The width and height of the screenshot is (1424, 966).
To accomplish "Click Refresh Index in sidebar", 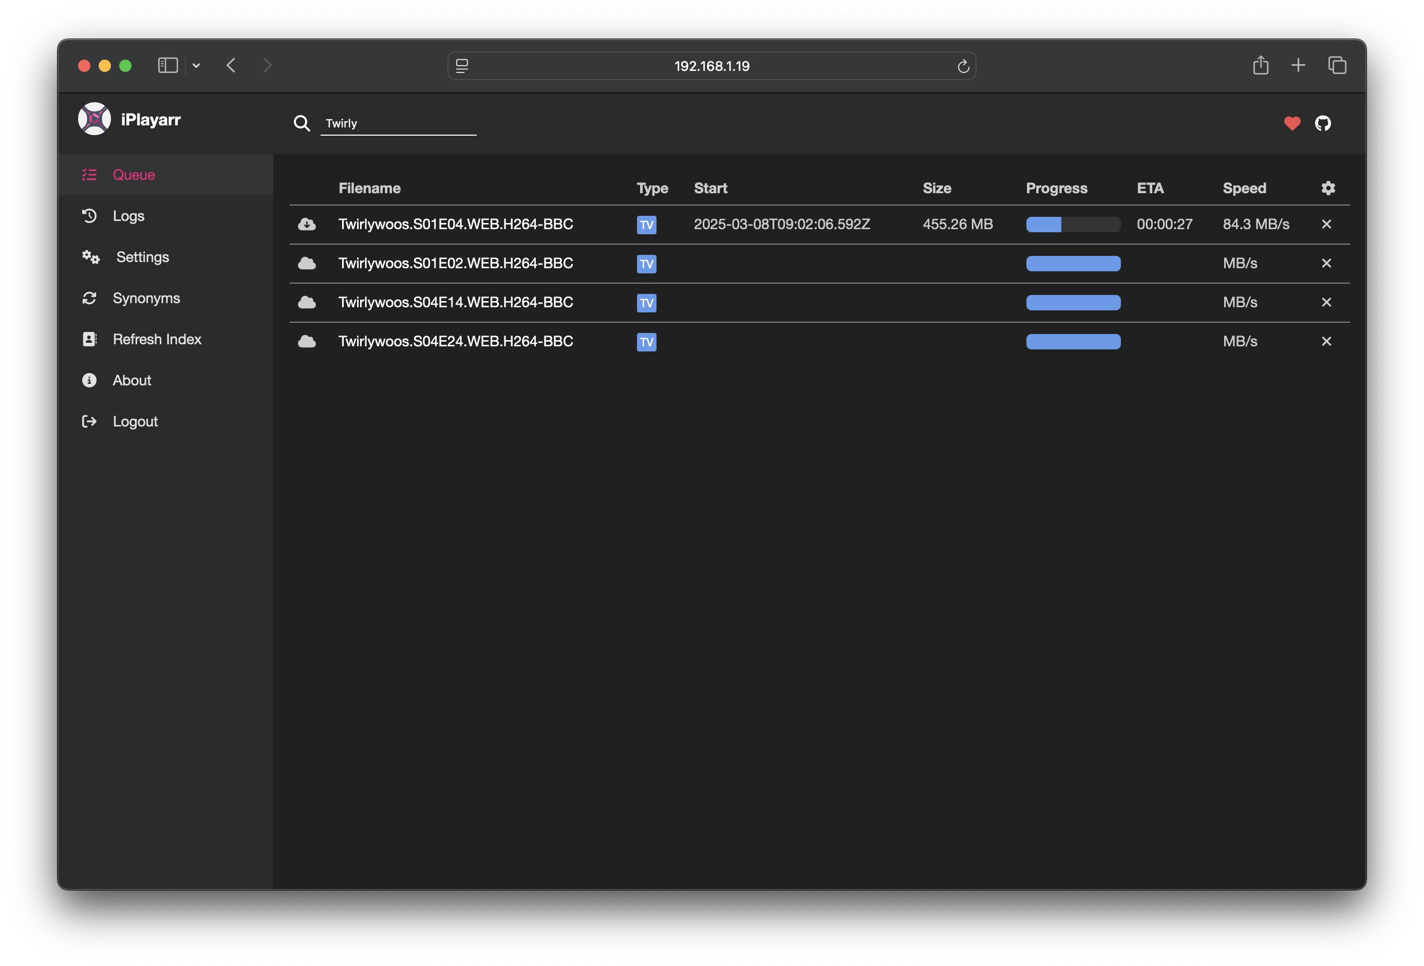I will point(157,339).
